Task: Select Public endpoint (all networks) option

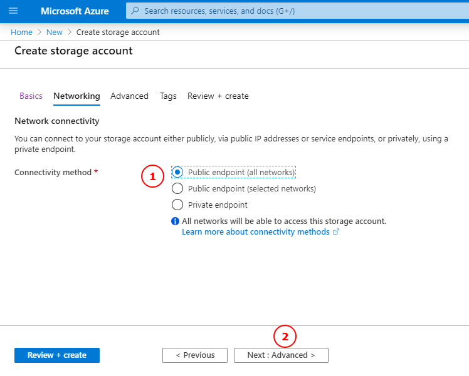Action: [177, 172]
